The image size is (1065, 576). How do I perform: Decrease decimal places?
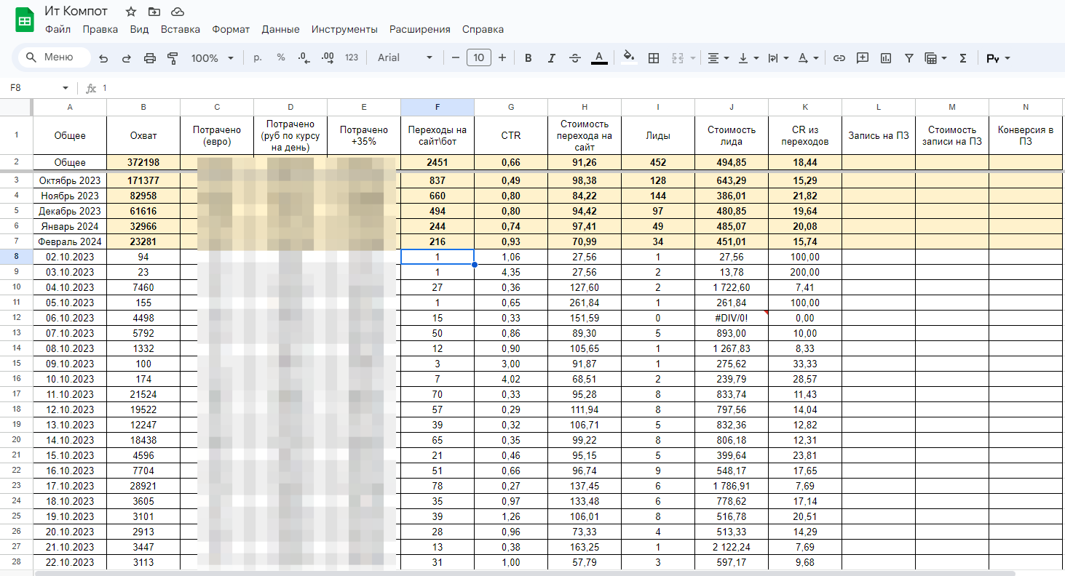pyautogui.click(x=304, y=58)
